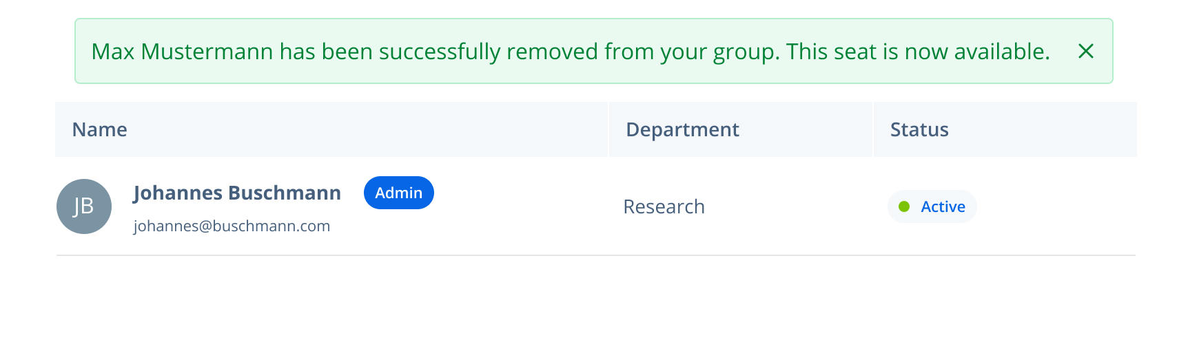Select the Research department cell
Image resolution: width=1188 pixels, height=351 pixels.
point(664,206)
